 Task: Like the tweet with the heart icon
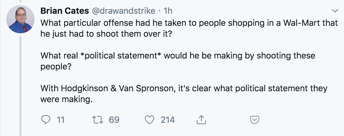[x=150, y=120]
